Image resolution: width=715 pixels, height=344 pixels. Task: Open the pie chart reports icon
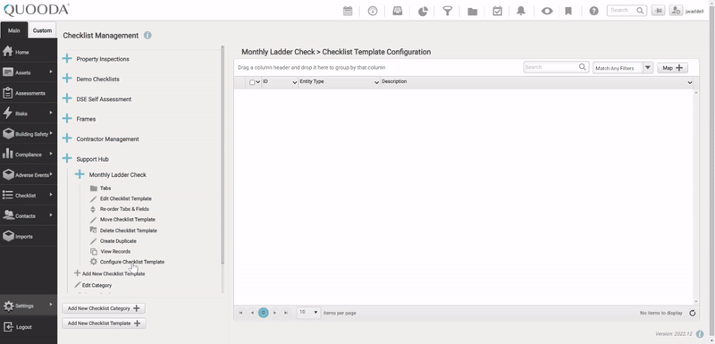pyautogui.click(x=423, y=11)
